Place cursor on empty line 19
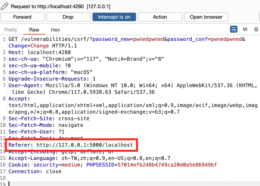Viewport: 260px width, 186px height. [x=134, y=184]
